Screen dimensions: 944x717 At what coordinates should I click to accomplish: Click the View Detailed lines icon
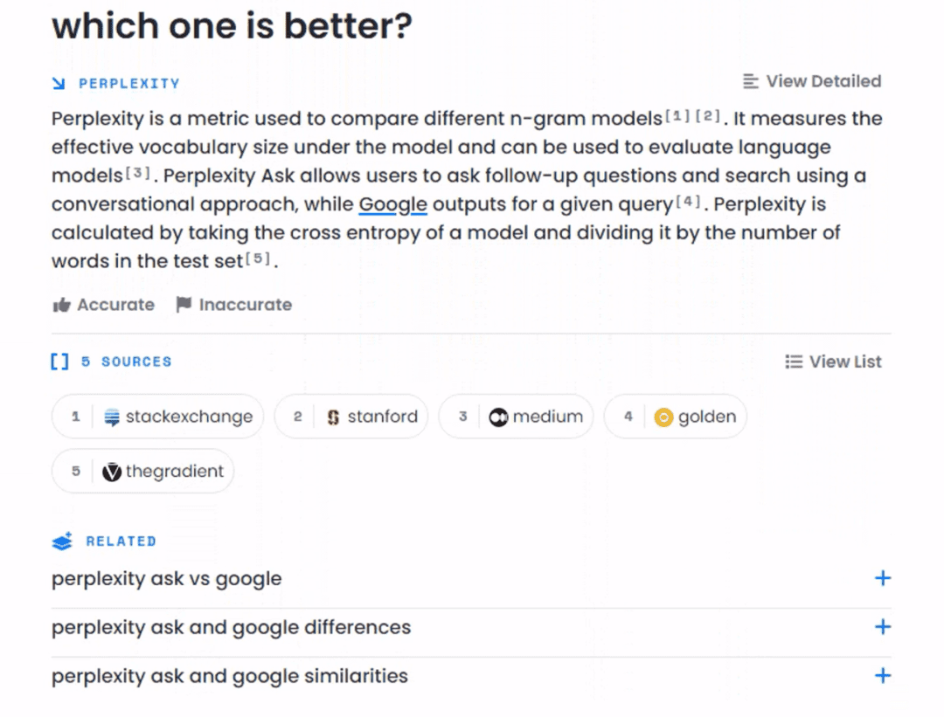749,80
